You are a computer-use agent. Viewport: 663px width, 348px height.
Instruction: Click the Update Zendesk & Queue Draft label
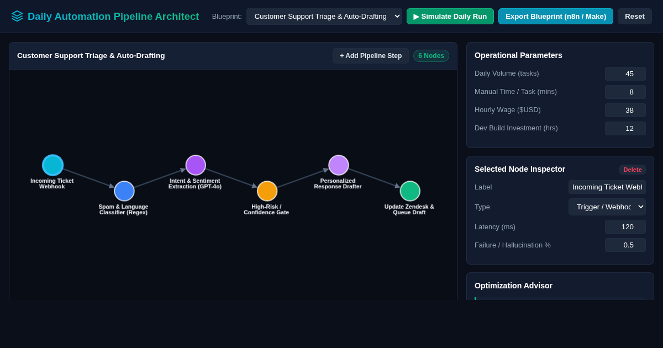(409, 210)
